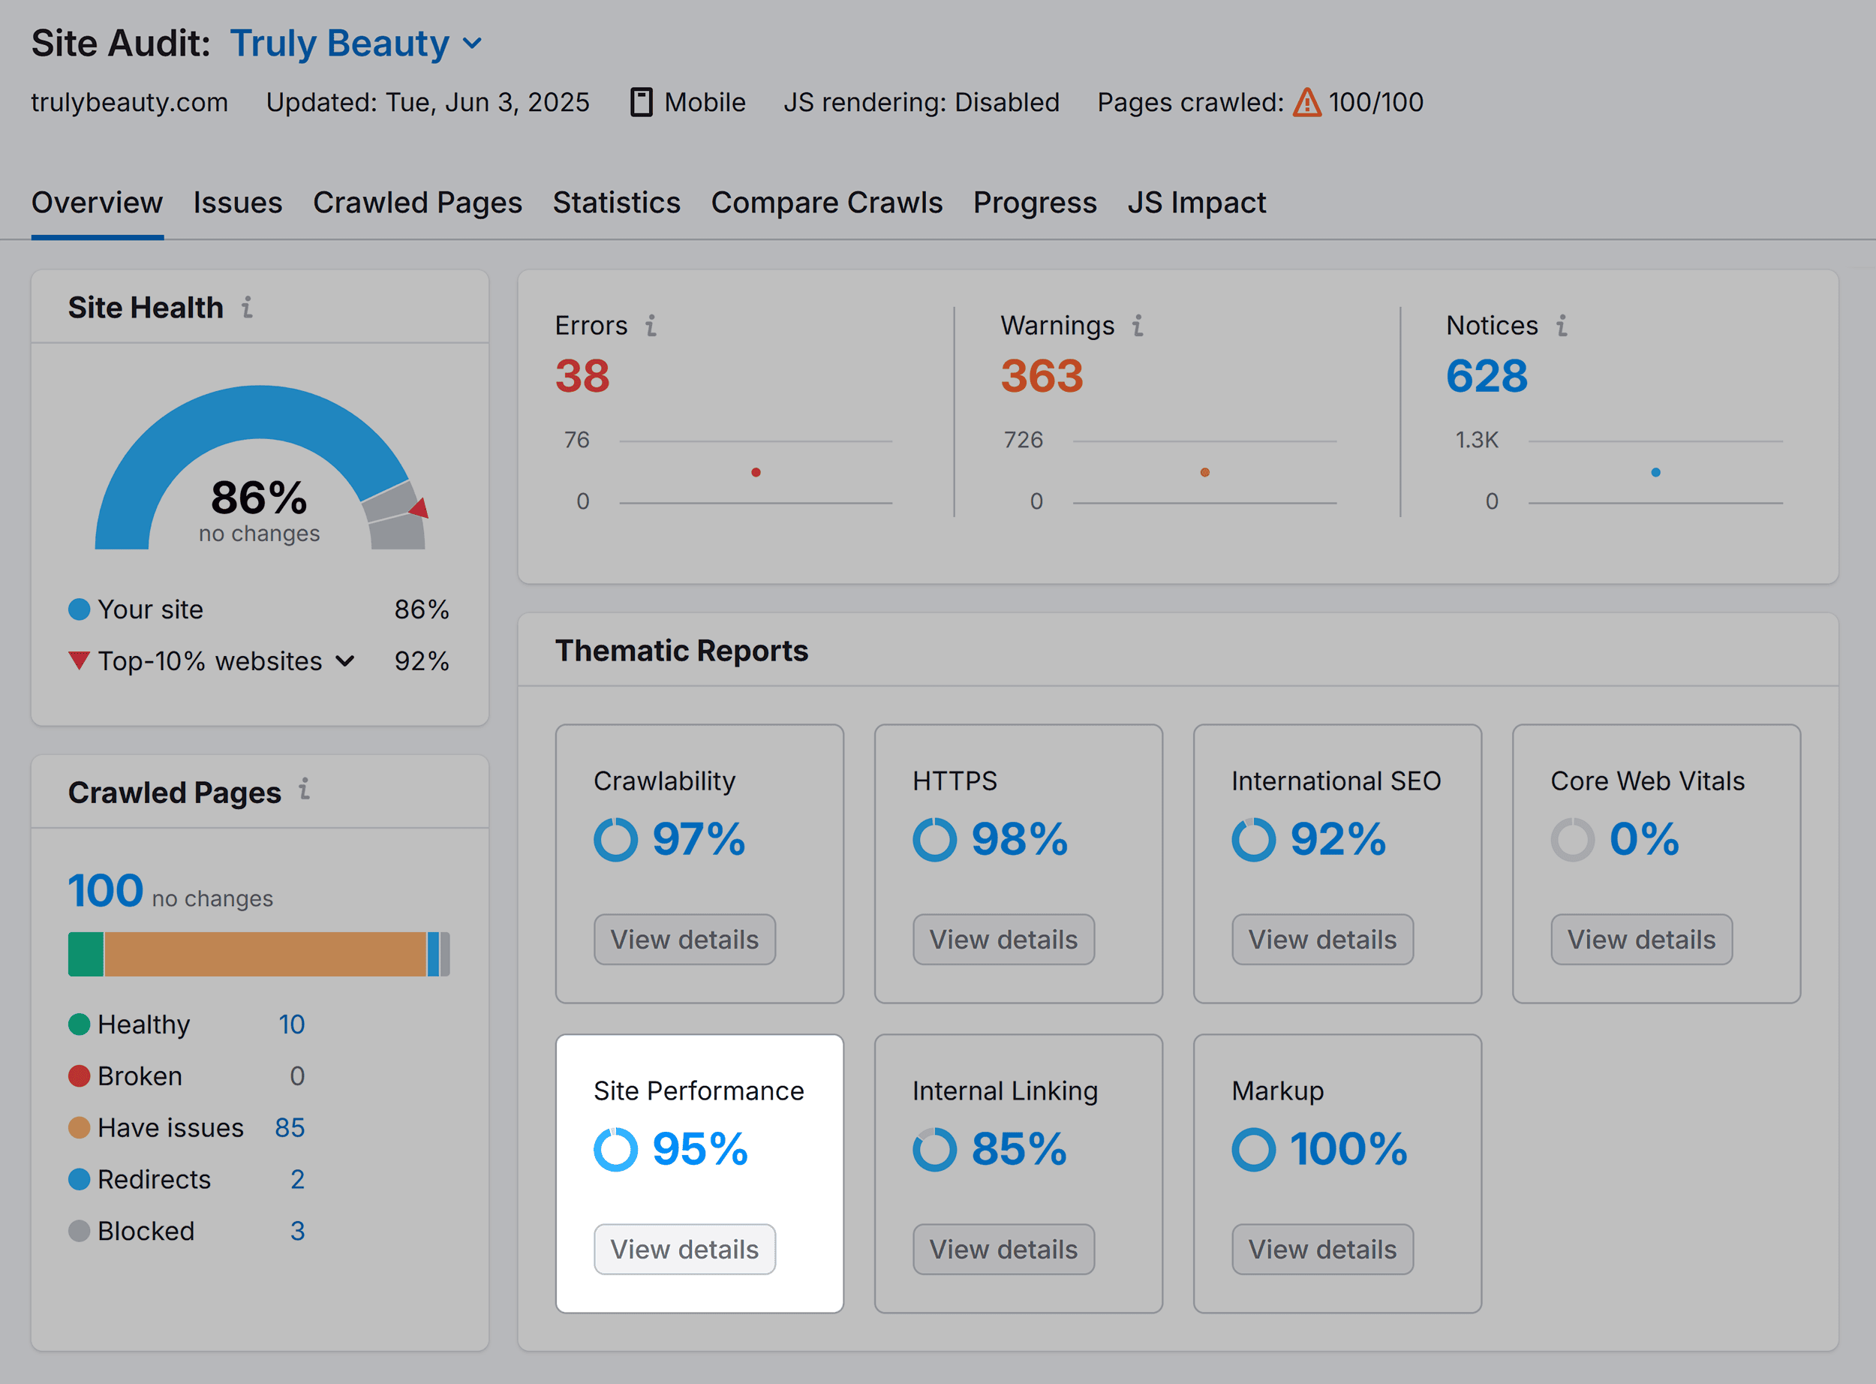Viewport: 1876px width, 1384px height.
Task: Click the Warnings info icon
Action: tap(1138, 325)
